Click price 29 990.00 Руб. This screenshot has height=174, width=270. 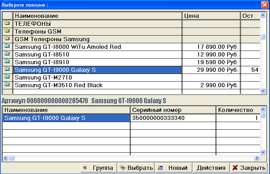(x=211, y=70)
